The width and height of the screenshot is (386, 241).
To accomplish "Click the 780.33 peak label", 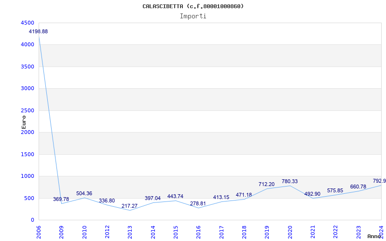I will click(289, 181).
